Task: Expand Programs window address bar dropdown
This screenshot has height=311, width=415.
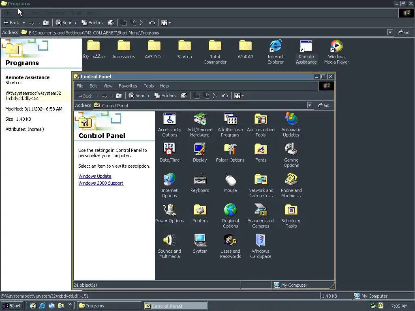Action: (x=390, y=32)
